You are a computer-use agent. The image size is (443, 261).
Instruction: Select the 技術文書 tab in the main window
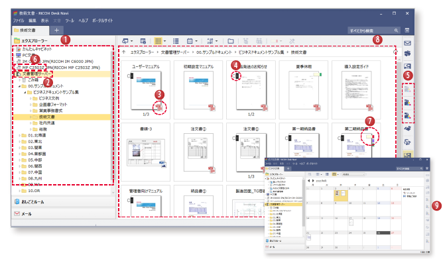coord(31,30)
